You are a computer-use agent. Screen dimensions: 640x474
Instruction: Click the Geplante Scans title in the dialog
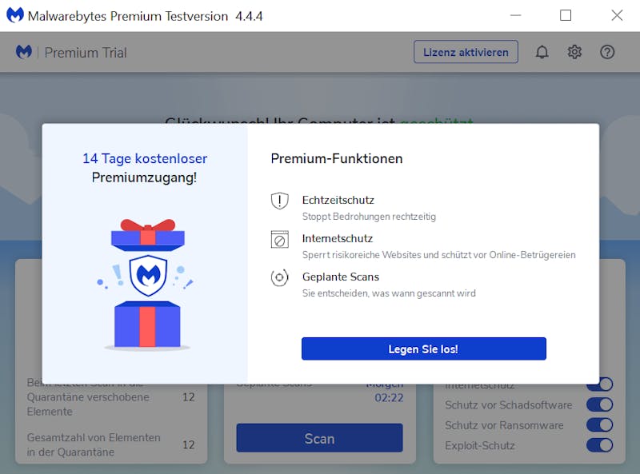pyautogui.click(x=341, y=277)
